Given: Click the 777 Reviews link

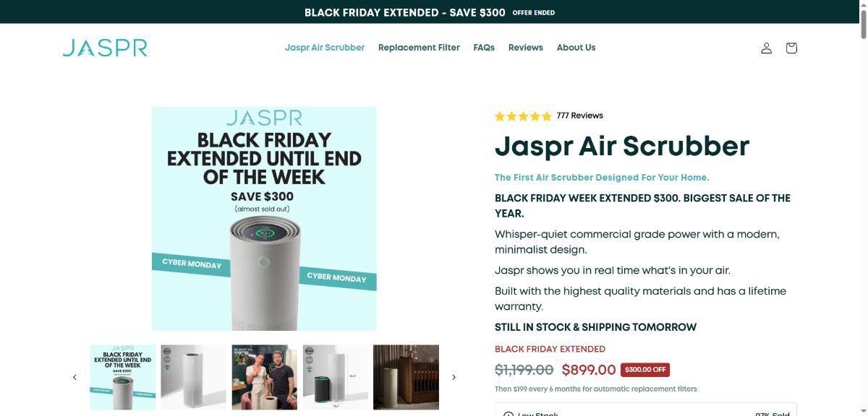Looking at the screenshot, I should click(x=579, y=116).
